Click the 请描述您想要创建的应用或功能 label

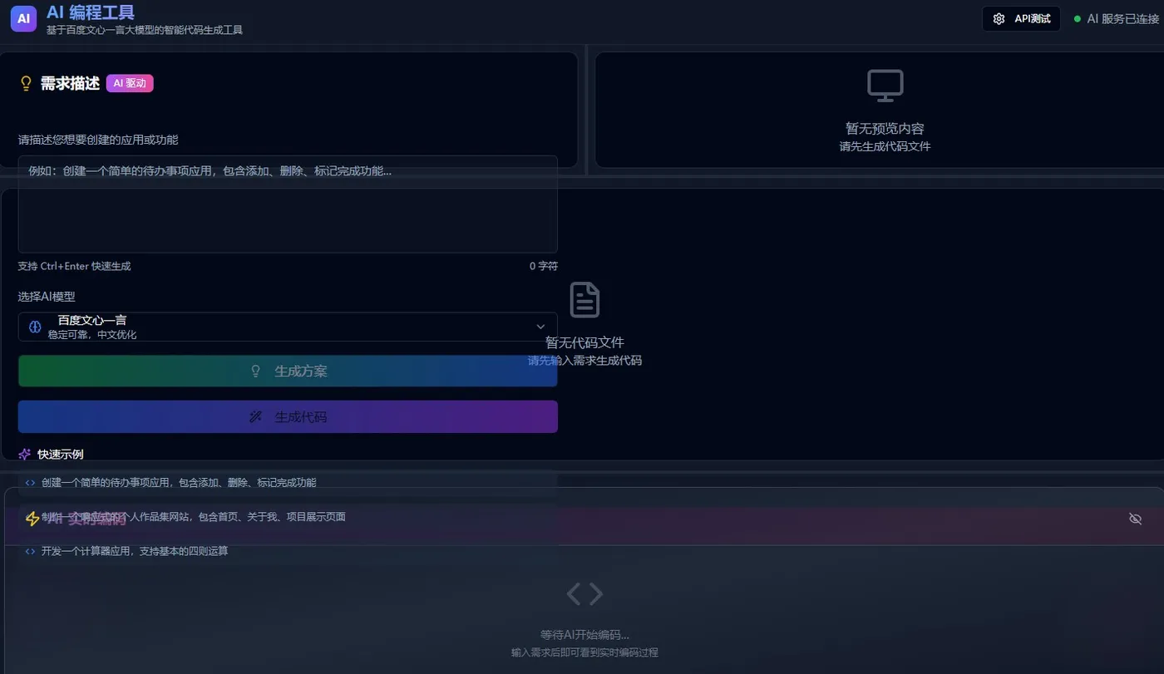[98, 140]
